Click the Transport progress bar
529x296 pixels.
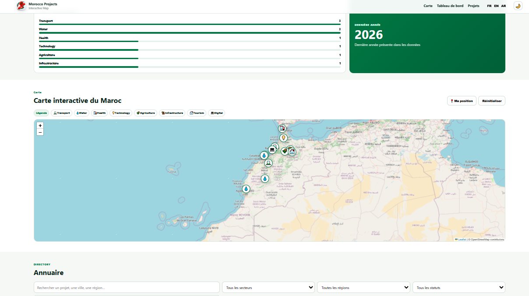pos(190,24)
